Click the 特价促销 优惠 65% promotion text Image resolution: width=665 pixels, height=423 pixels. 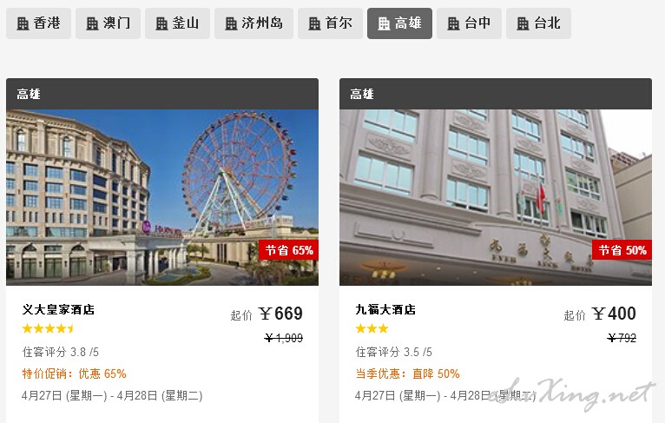point(74,373)
